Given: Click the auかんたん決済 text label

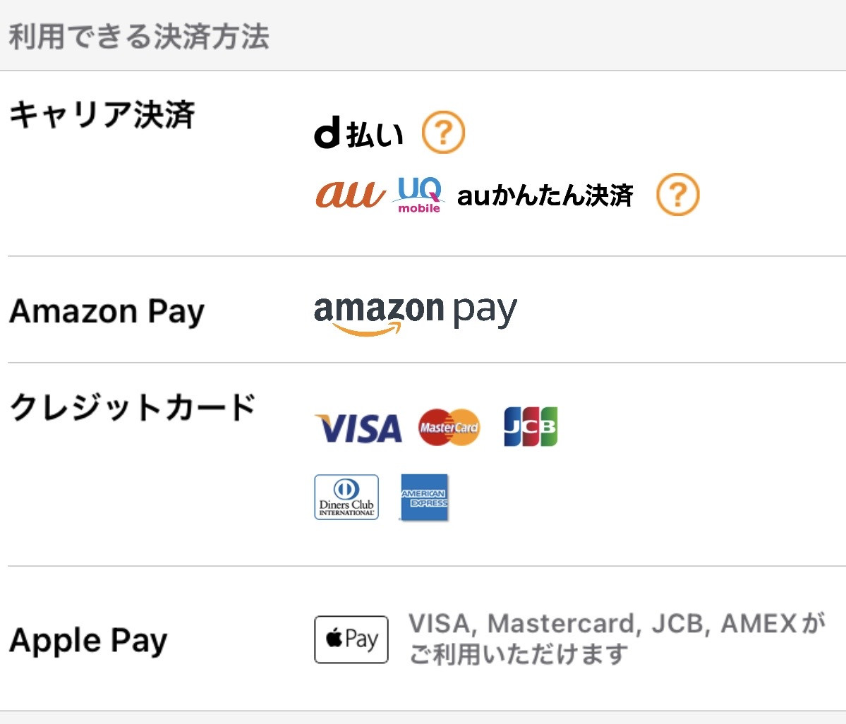Looking at the screenshot, I should (x=545, y=195).
